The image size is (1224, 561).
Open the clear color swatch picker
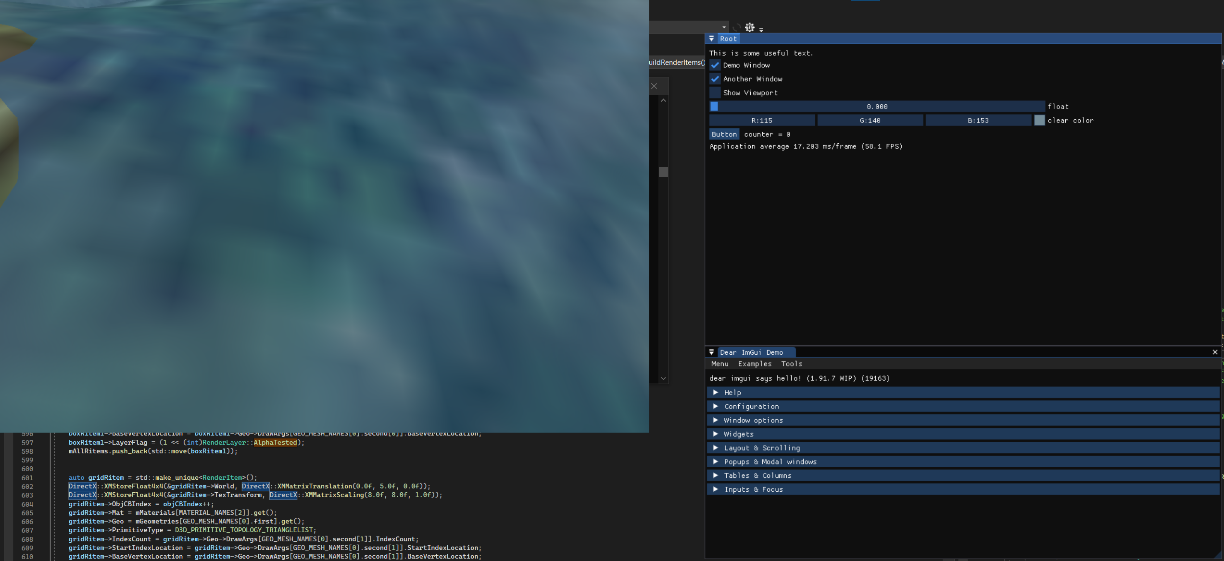1039,121
